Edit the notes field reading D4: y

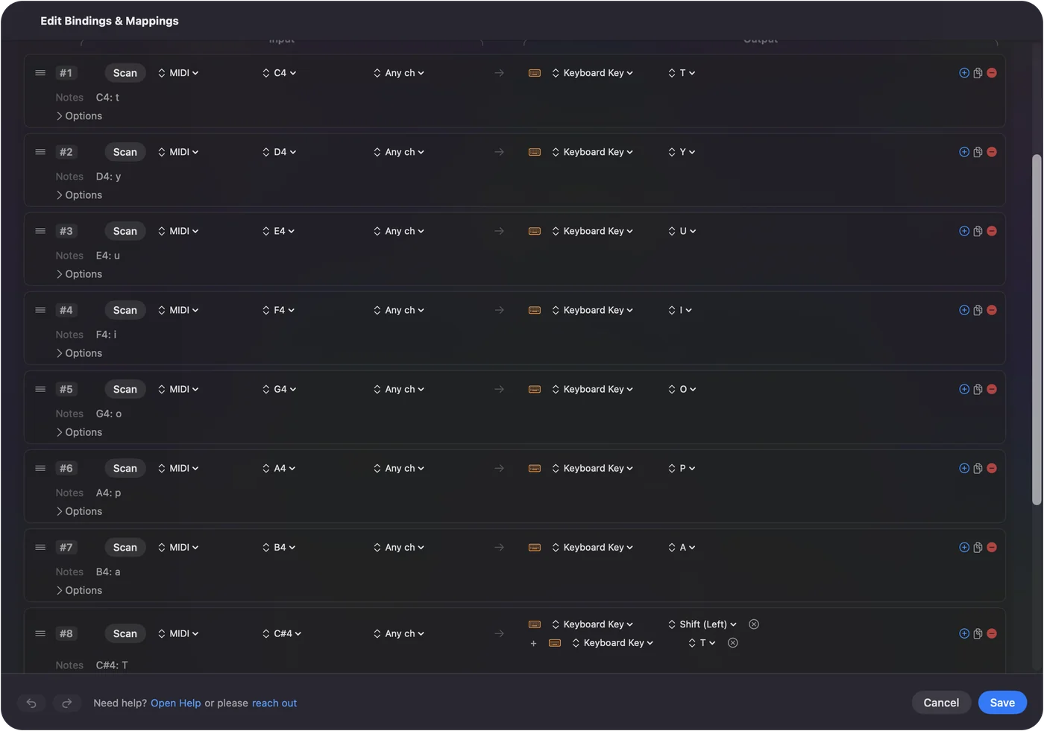(x=108, y=177)
